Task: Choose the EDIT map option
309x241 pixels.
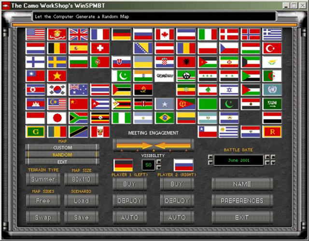Action: (62, 162)
